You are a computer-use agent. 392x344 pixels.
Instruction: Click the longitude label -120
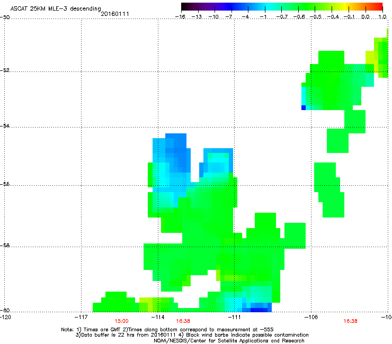click(5, 317)
